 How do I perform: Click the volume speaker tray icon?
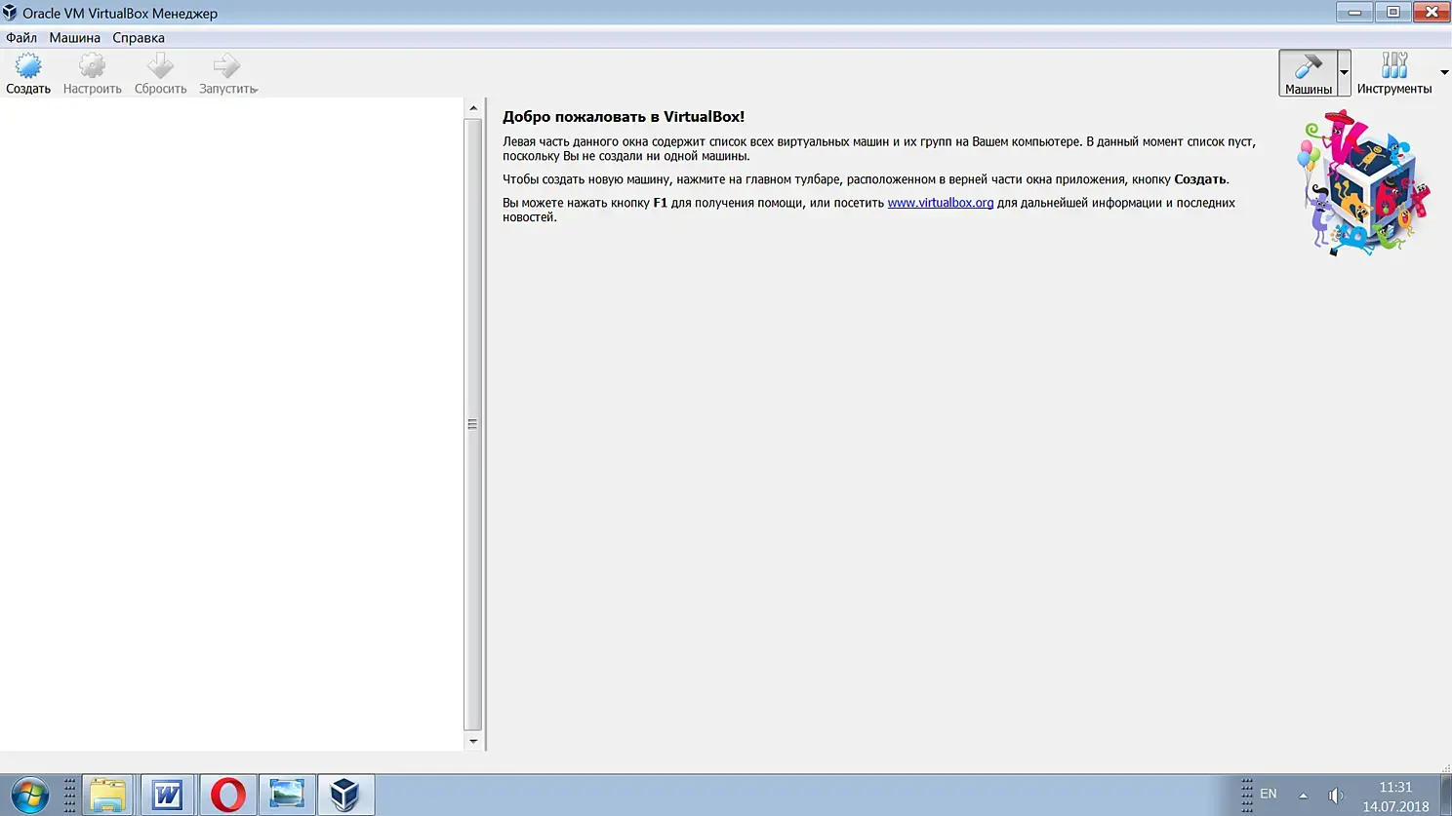[1336, 796]
